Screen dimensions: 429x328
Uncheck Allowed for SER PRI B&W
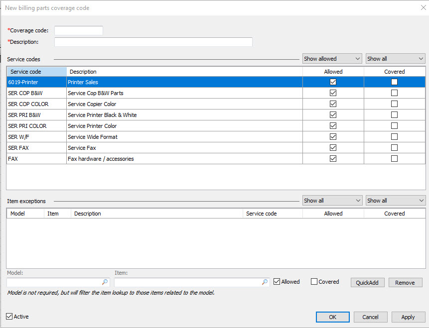tap(333, 114)
